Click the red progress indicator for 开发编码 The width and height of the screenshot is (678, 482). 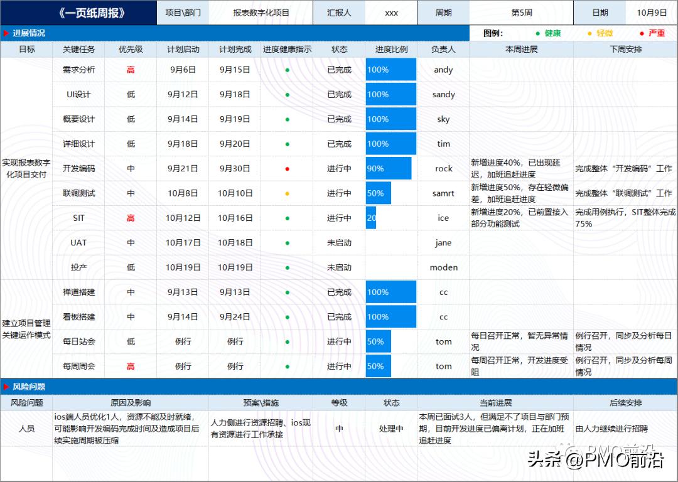[x=286, y=168]
